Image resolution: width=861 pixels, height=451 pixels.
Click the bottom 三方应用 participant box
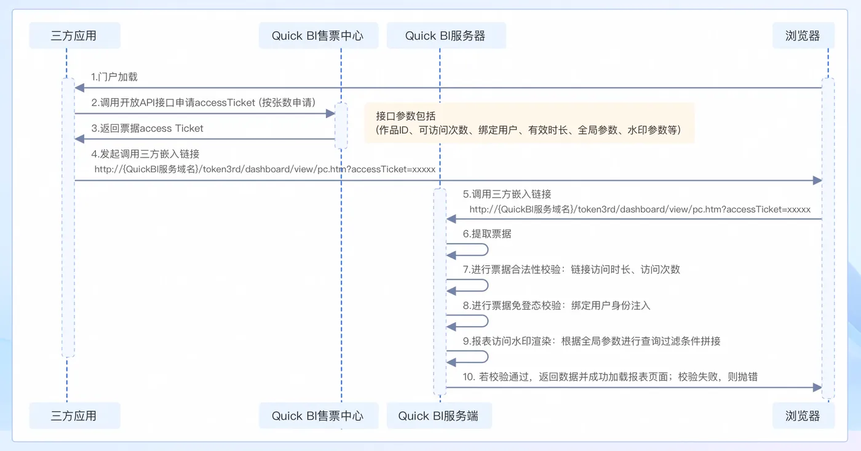(x=74, y=416)
